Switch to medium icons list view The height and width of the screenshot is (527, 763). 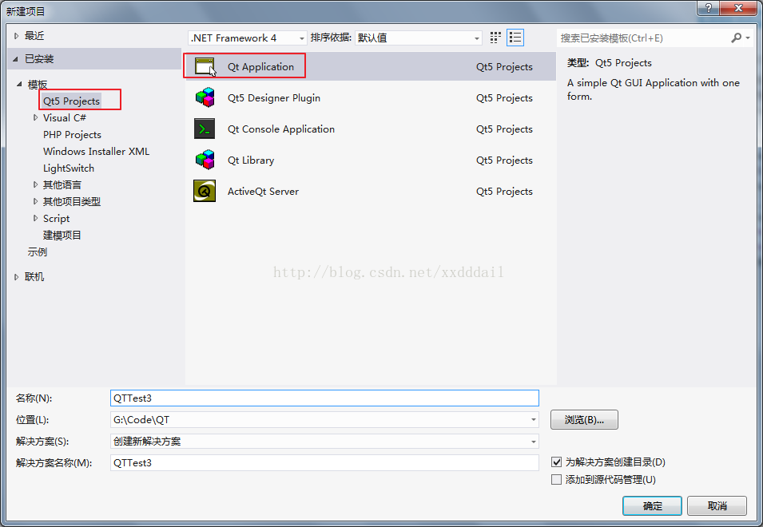pyautogui.click(x=515, y=38)
